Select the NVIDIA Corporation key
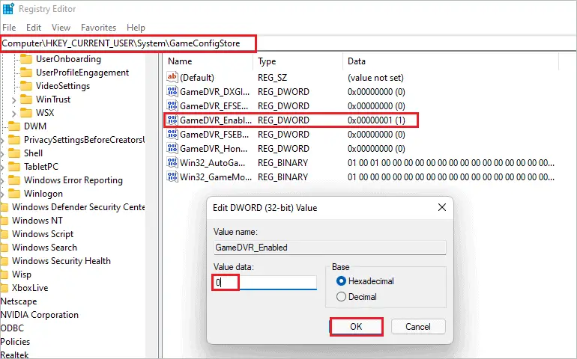This screenshot has width=577, height=359. [40, 315]
